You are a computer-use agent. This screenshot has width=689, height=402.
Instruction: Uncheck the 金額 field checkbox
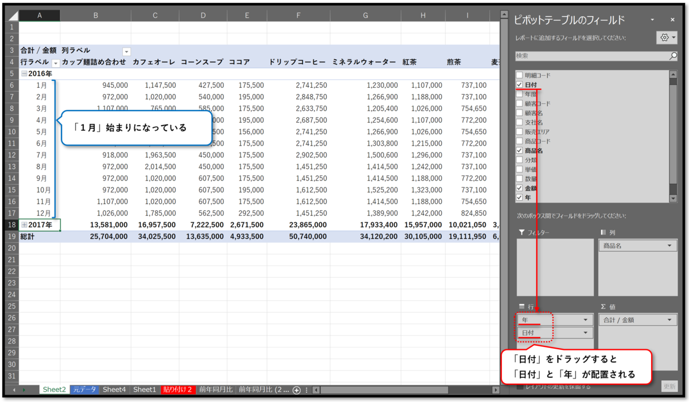520,188
